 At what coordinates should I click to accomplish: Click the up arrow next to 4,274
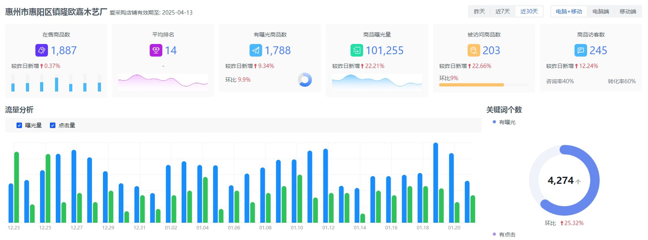pos(578,181)
